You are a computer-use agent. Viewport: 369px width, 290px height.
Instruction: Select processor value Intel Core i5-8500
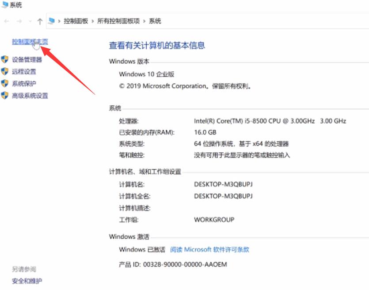[270, 121]
